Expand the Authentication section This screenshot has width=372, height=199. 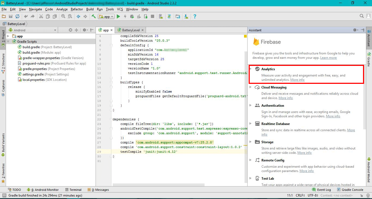pos(251,106)
